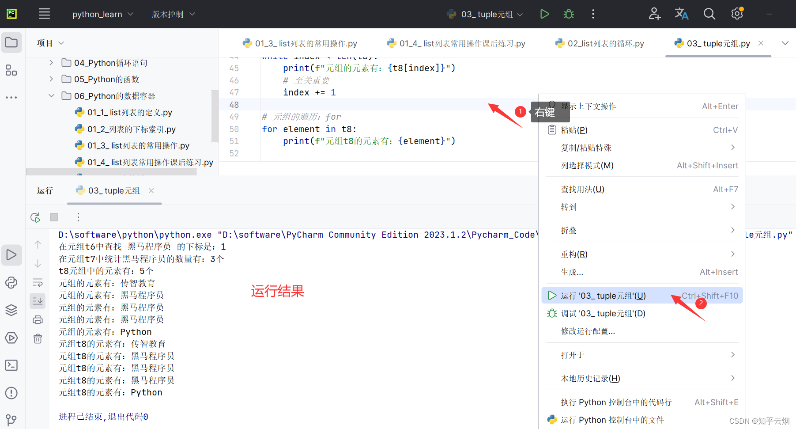
Task: Expand the 04_Python循环语句 folder
Action: point(51,63)
